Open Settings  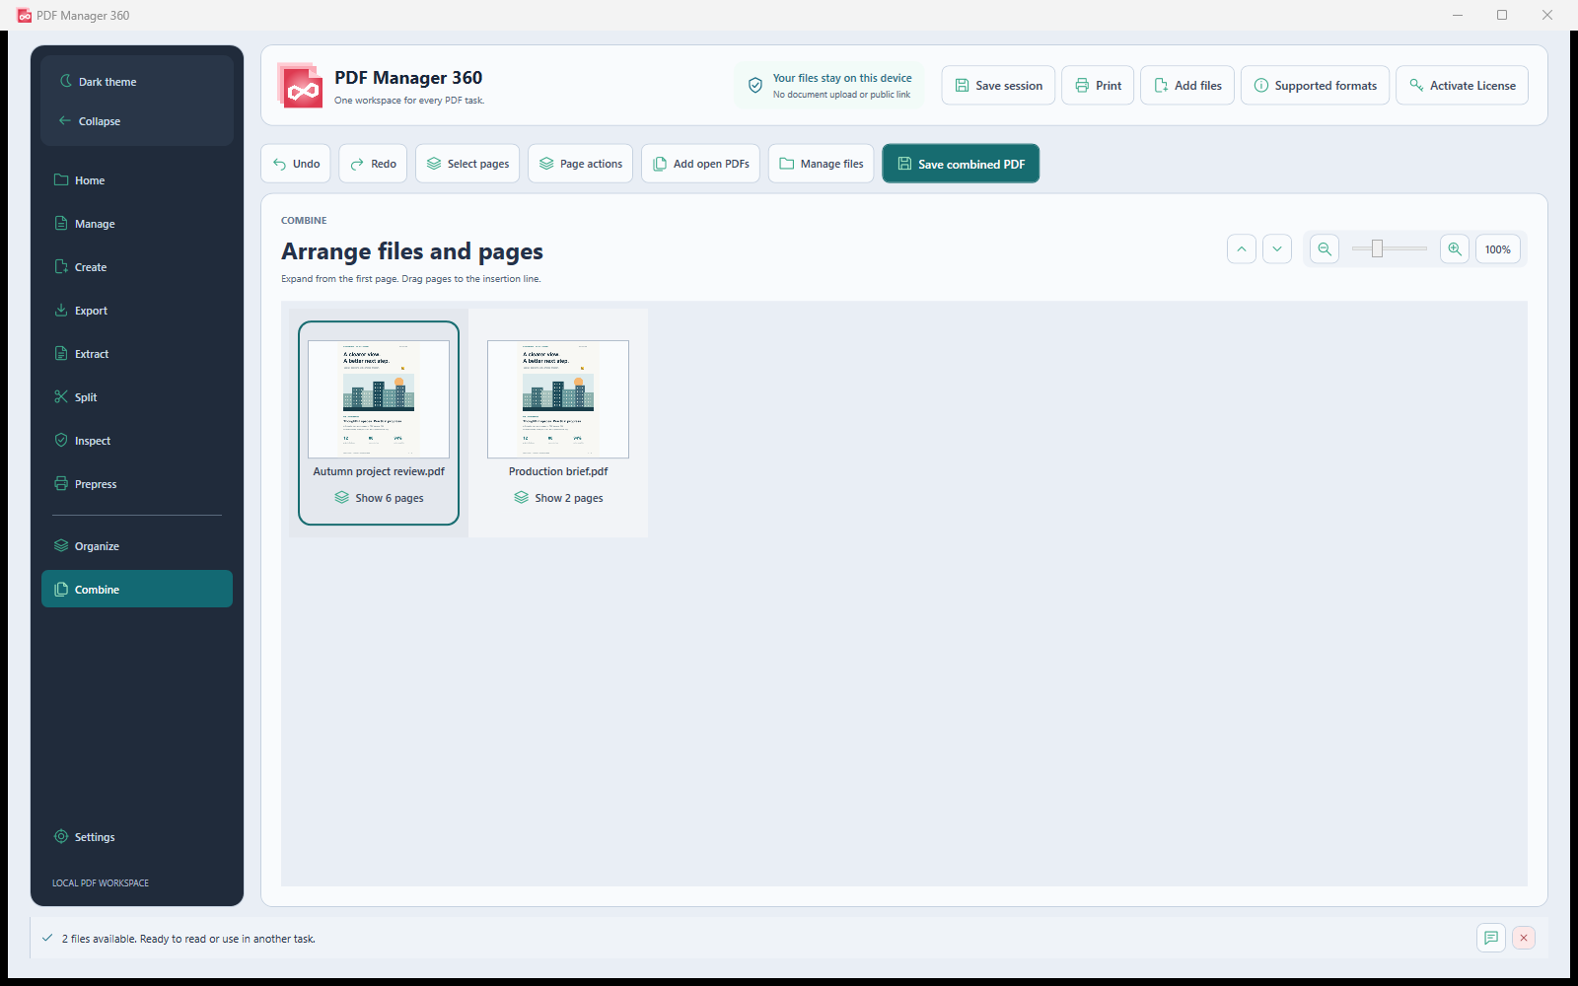[137, 837]
